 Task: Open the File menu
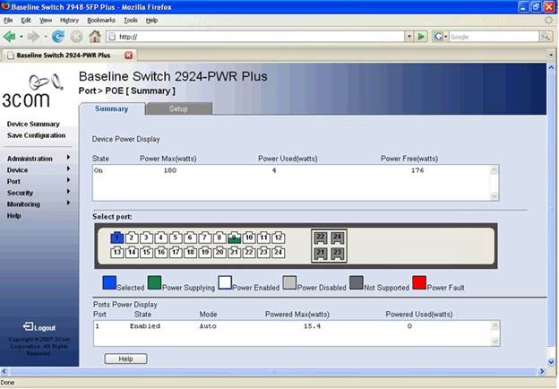point(8,21)
